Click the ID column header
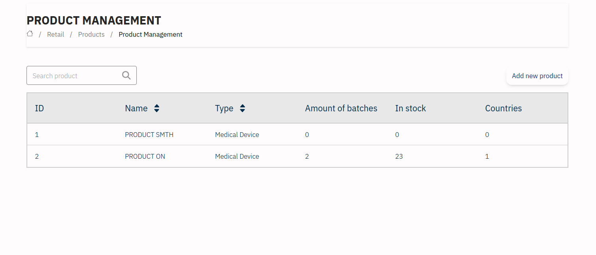Viewport: 596px width, 255px height. point(39,108)
